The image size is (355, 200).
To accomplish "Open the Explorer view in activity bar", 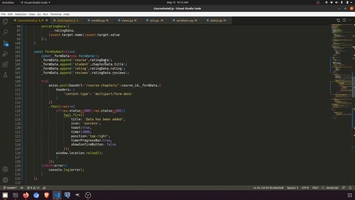I will tap(5, 22).
